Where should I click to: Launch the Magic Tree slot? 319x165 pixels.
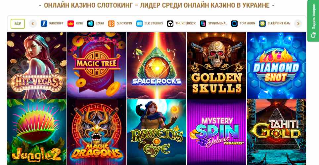97,66
